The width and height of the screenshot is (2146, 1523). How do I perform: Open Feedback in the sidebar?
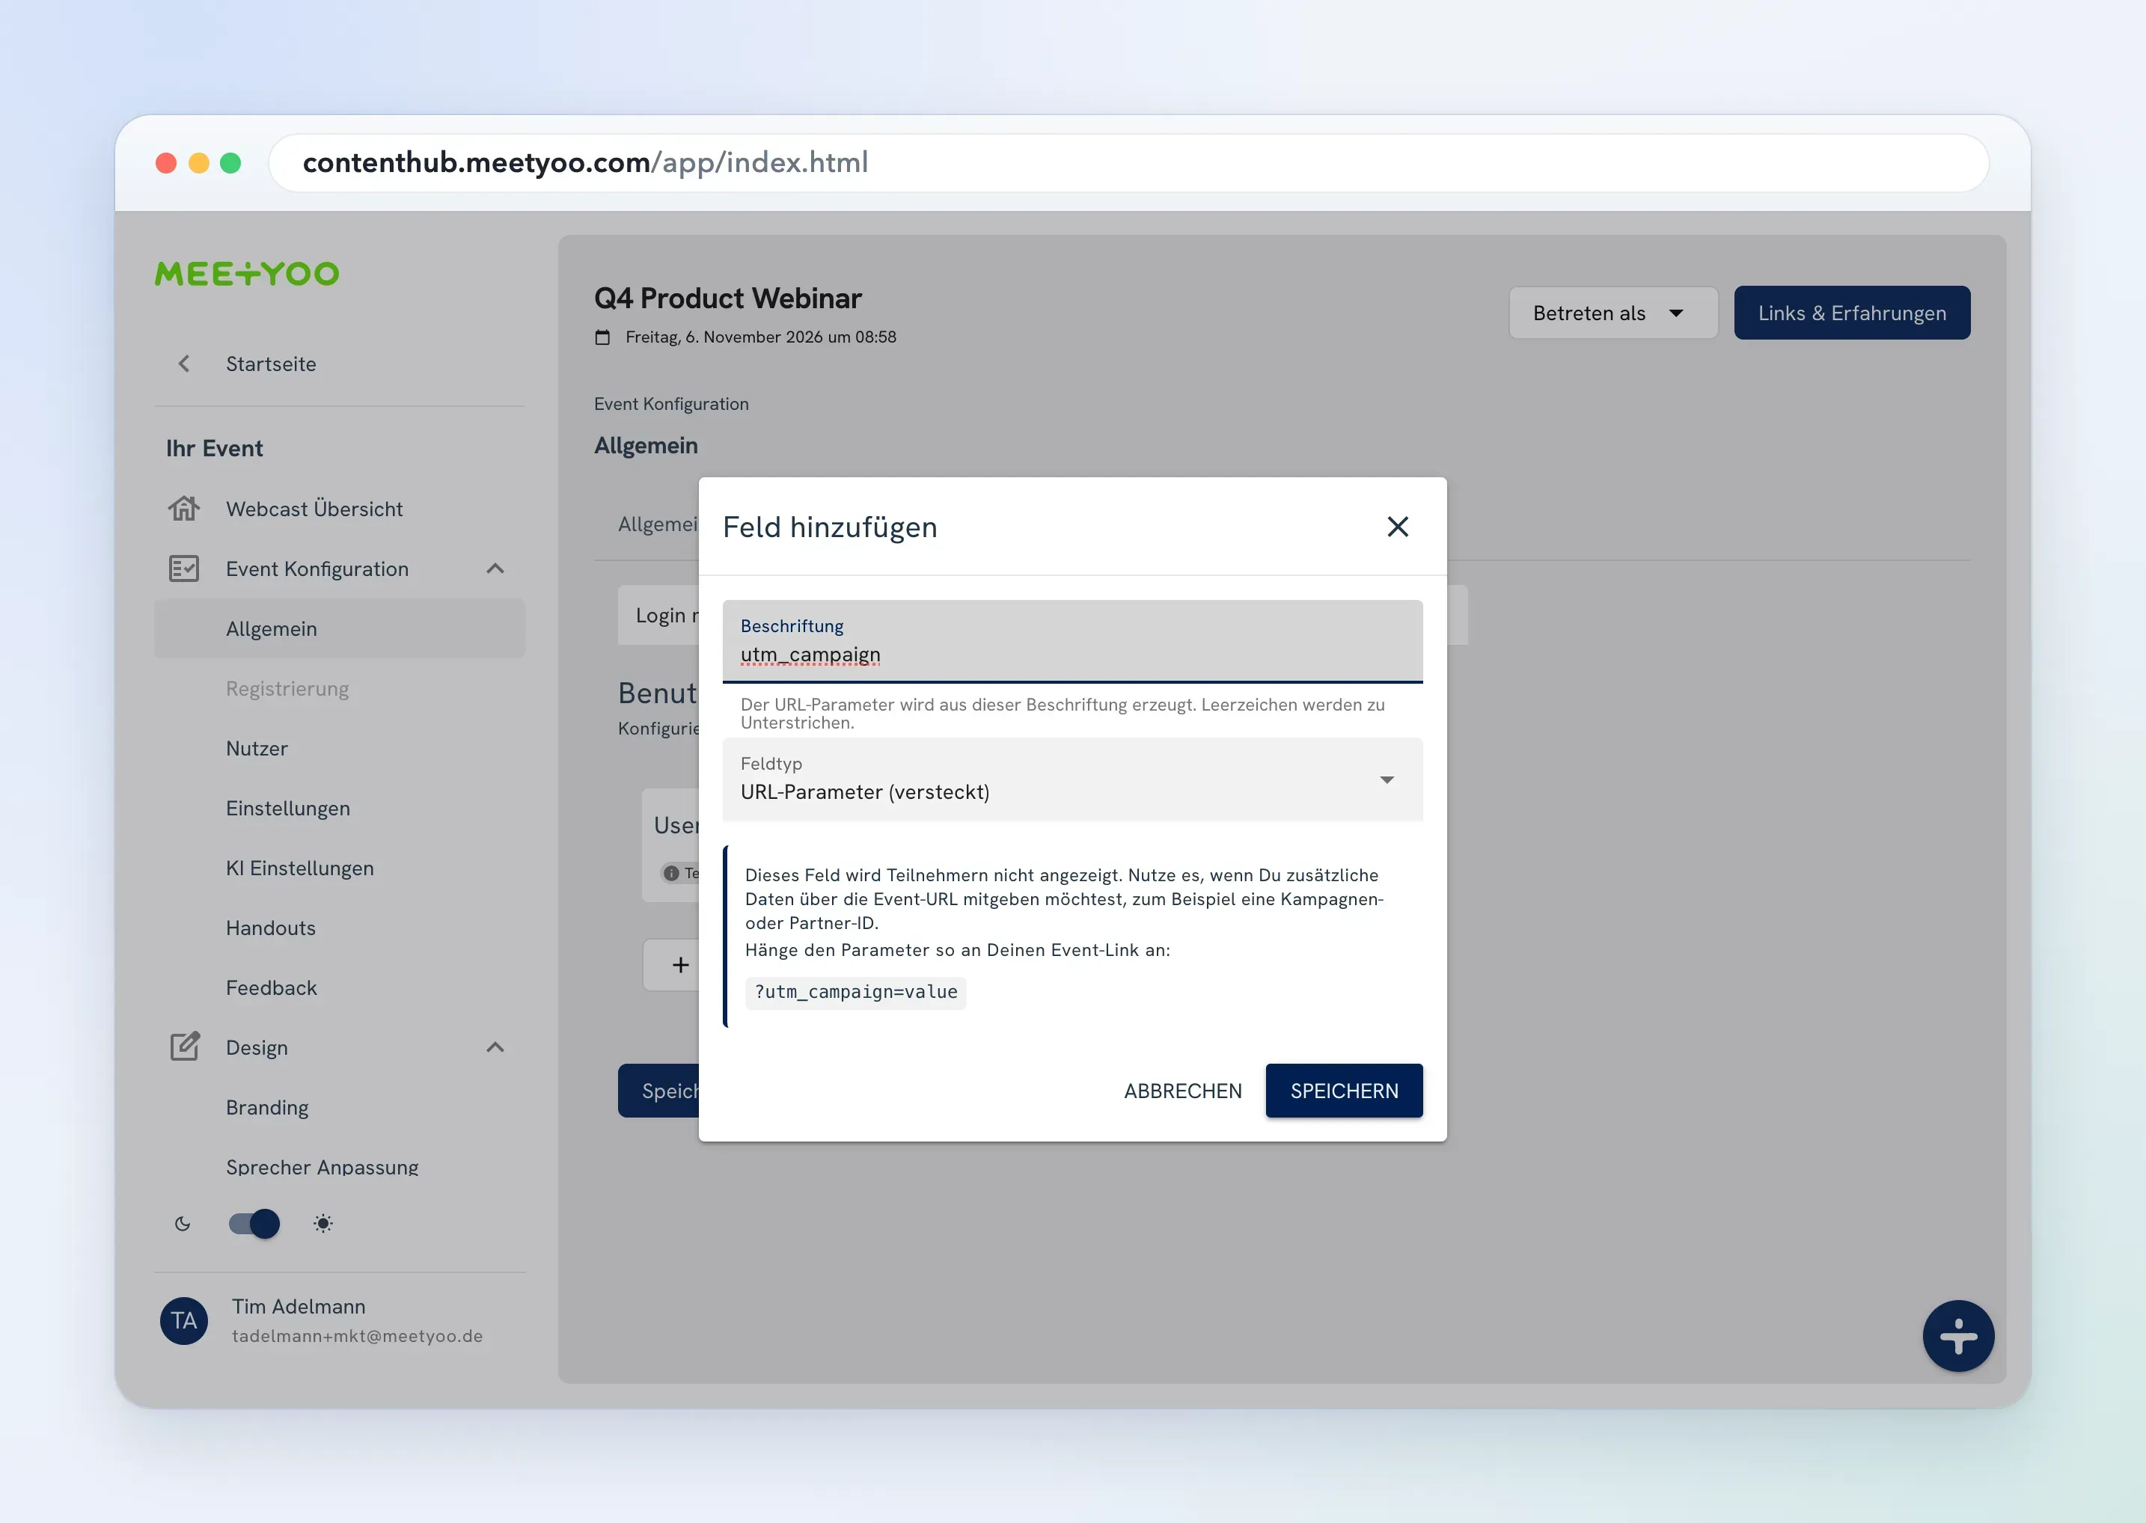point(272,987)
